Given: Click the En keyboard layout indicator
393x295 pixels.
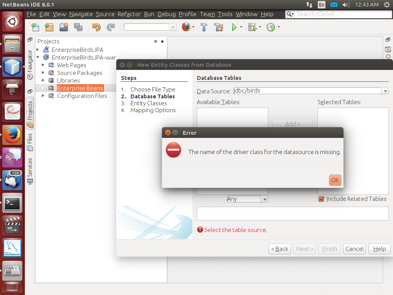Looking at the screenshot, I should click(322, 5).
